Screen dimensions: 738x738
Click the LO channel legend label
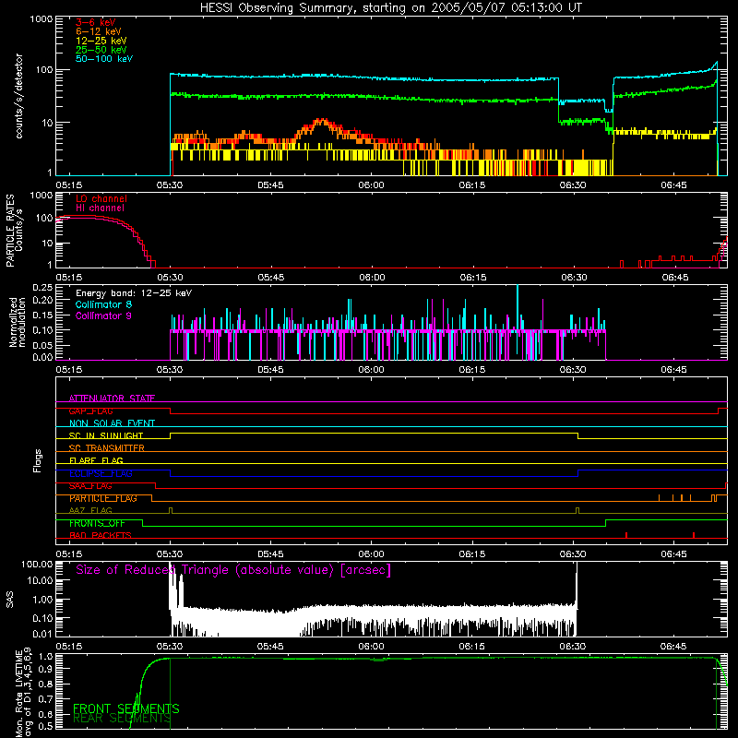pyautogui.click(x=101, y=199)
